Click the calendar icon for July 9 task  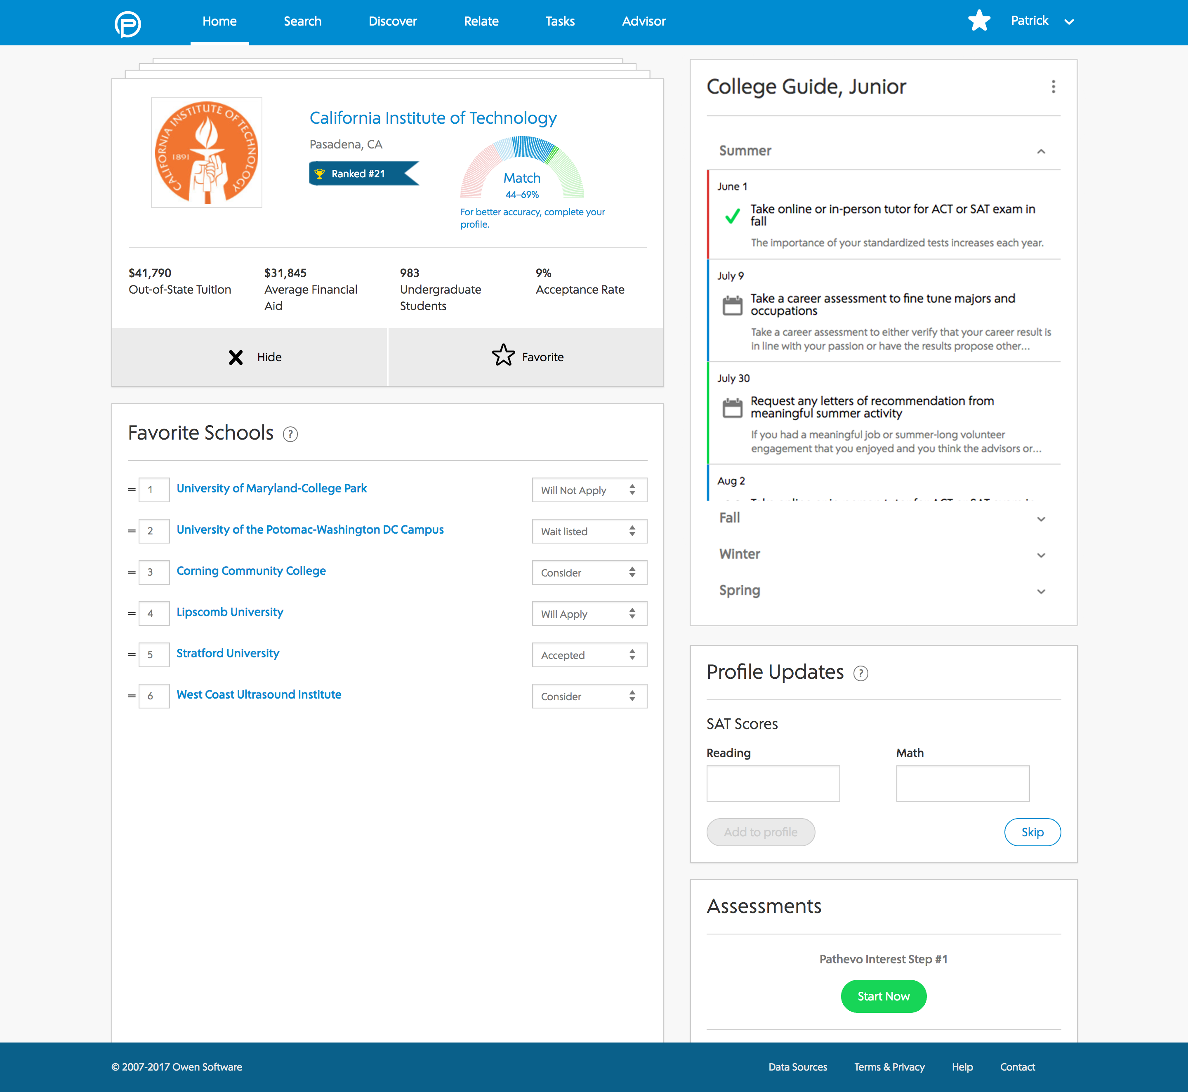point(732,306)
